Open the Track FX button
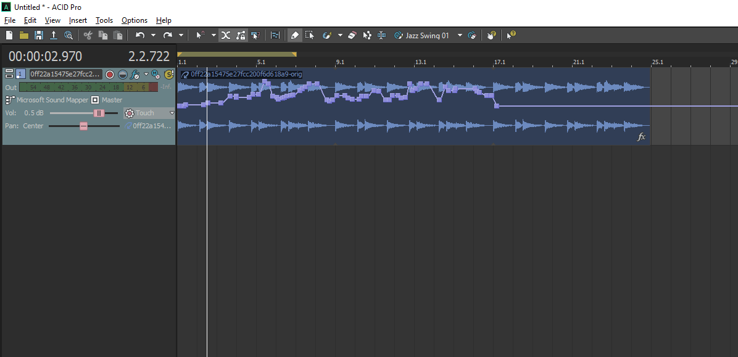The image size is (738, 357). click(135, 75)
